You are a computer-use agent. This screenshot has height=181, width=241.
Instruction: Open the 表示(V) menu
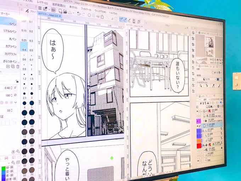click(x=73, y=7)
